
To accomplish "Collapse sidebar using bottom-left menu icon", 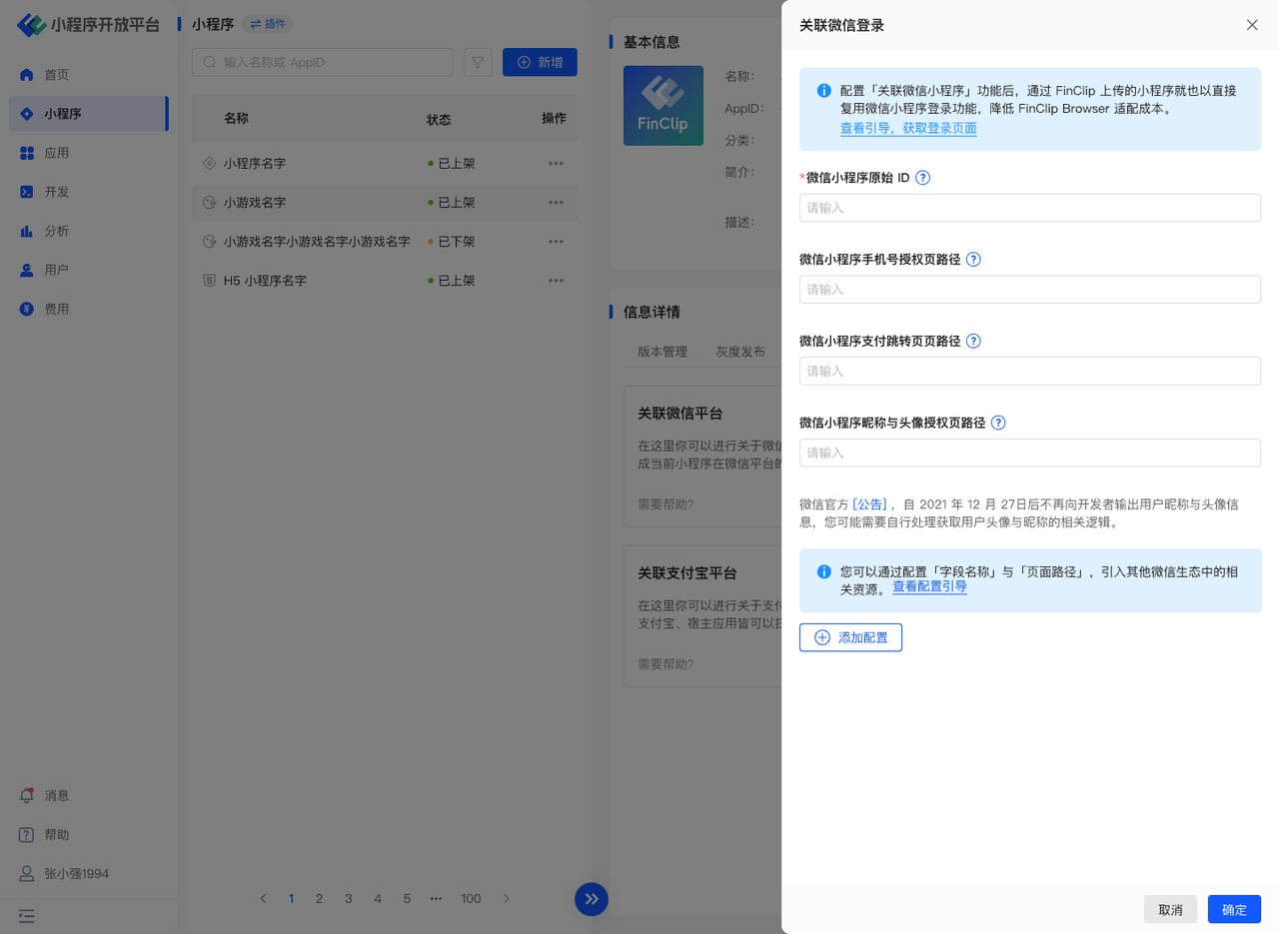I will tap(27, 915).
